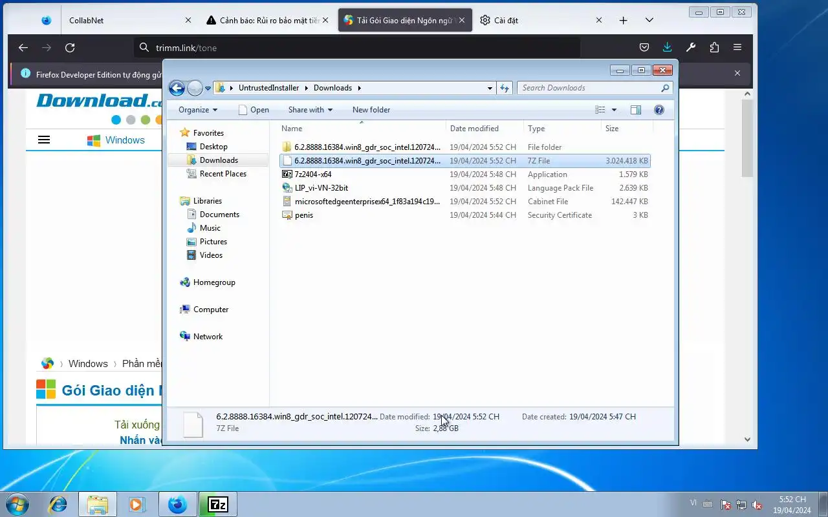Toggle the preview pane button

pyautogui.click(x=636, y=110)
